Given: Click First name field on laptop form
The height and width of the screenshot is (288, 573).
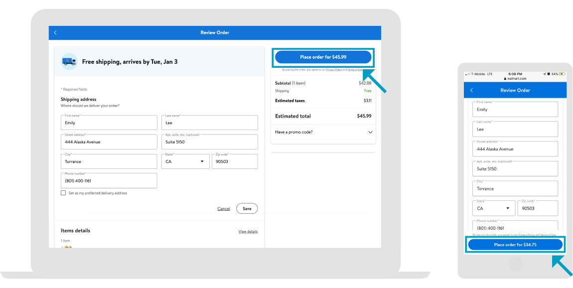Looking at the screenshot, I should click(109, 123).
